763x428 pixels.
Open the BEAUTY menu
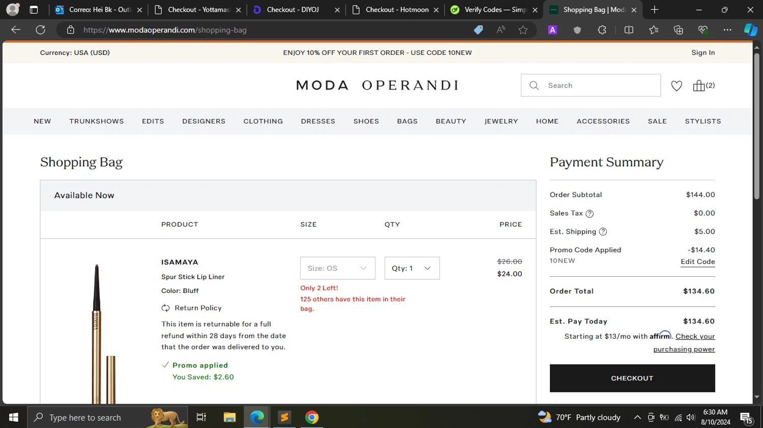pos(451,121)
